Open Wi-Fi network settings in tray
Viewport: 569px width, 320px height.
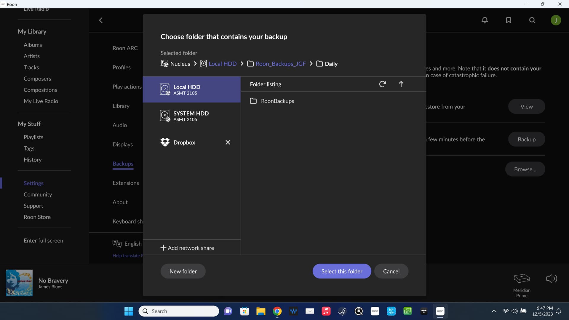(x=506, y=311)
